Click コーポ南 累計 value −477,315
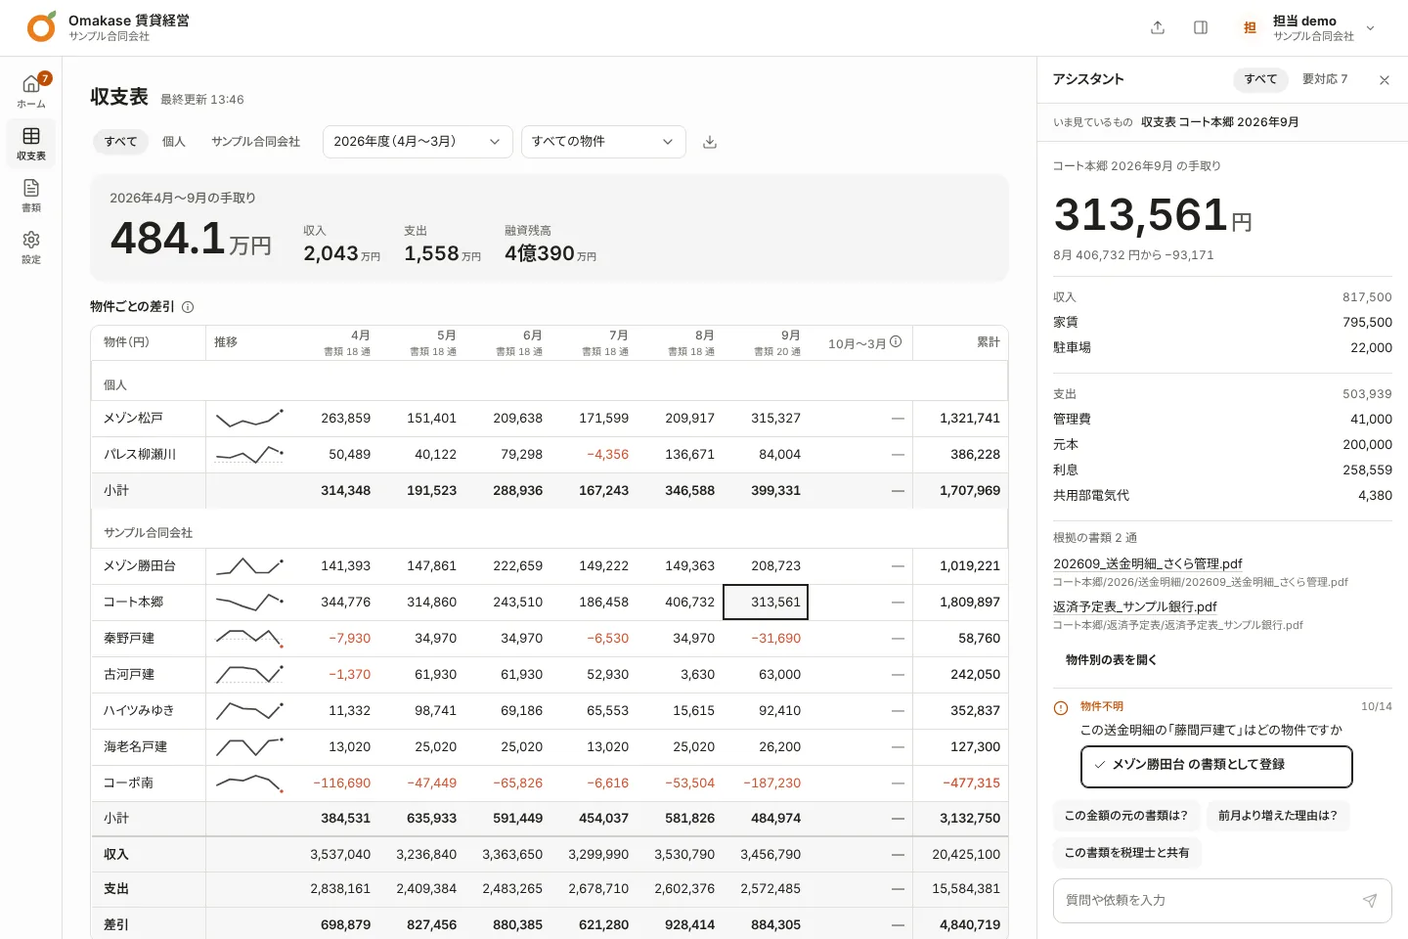This screenshot has width=1408, height=939. [972, 783]
